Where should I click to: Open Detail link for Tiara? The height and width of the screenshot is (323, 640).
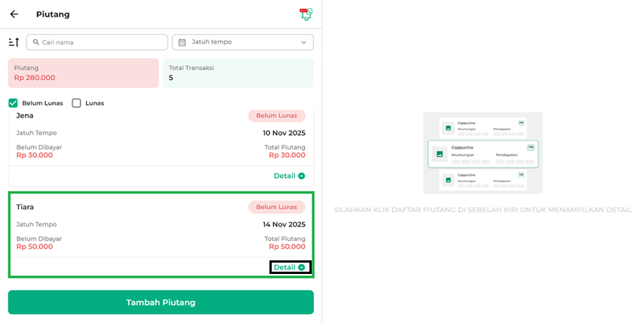click(285, 267)
